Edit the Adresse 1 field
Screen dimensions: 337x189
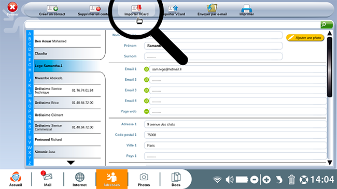coord(235,124)
